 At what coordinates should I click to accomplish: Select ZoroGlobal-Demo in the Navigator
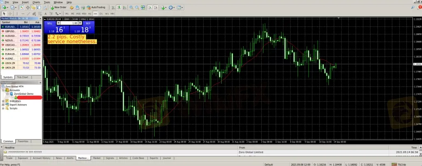[x=23, y=94]
